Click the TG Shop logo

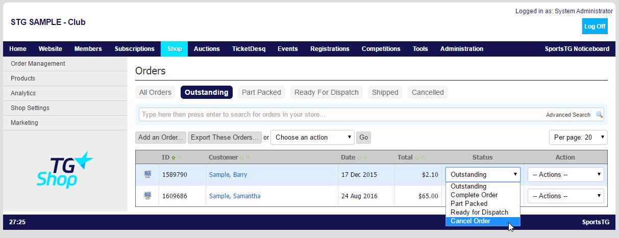click(65, 170)
